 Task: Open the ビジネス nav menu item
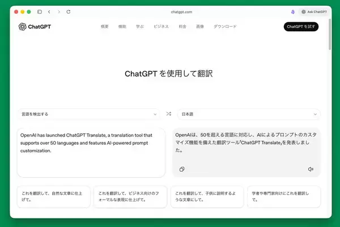click(x=161, y=27)
